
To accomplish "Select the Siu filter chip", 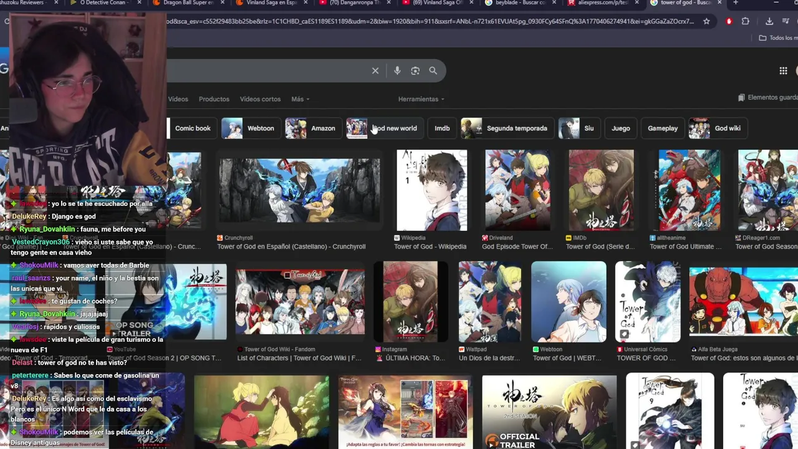I will point(579,128).
